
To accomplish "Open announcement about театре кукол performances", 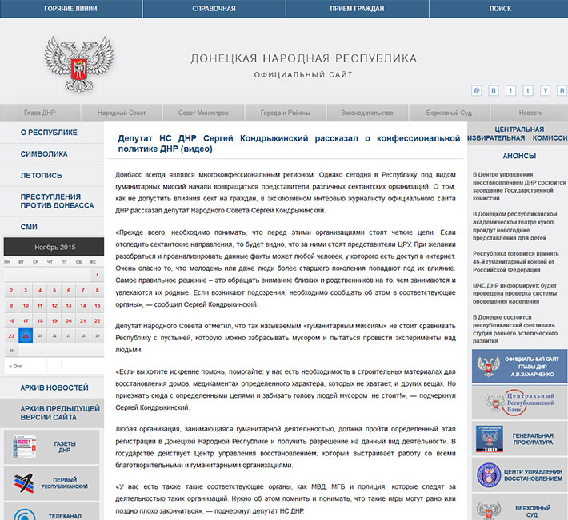I will [514, 226].
